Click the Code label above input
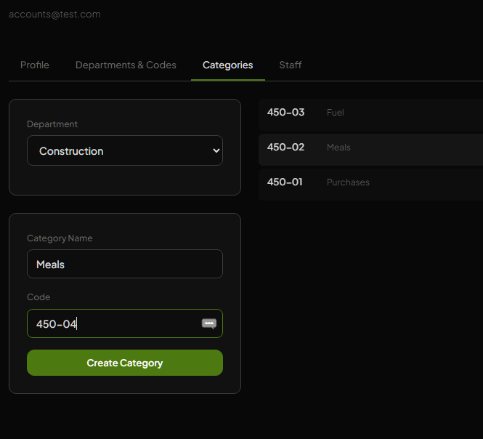Image resolution: width=483 pixels, height=439 pixels. (38, 297)
